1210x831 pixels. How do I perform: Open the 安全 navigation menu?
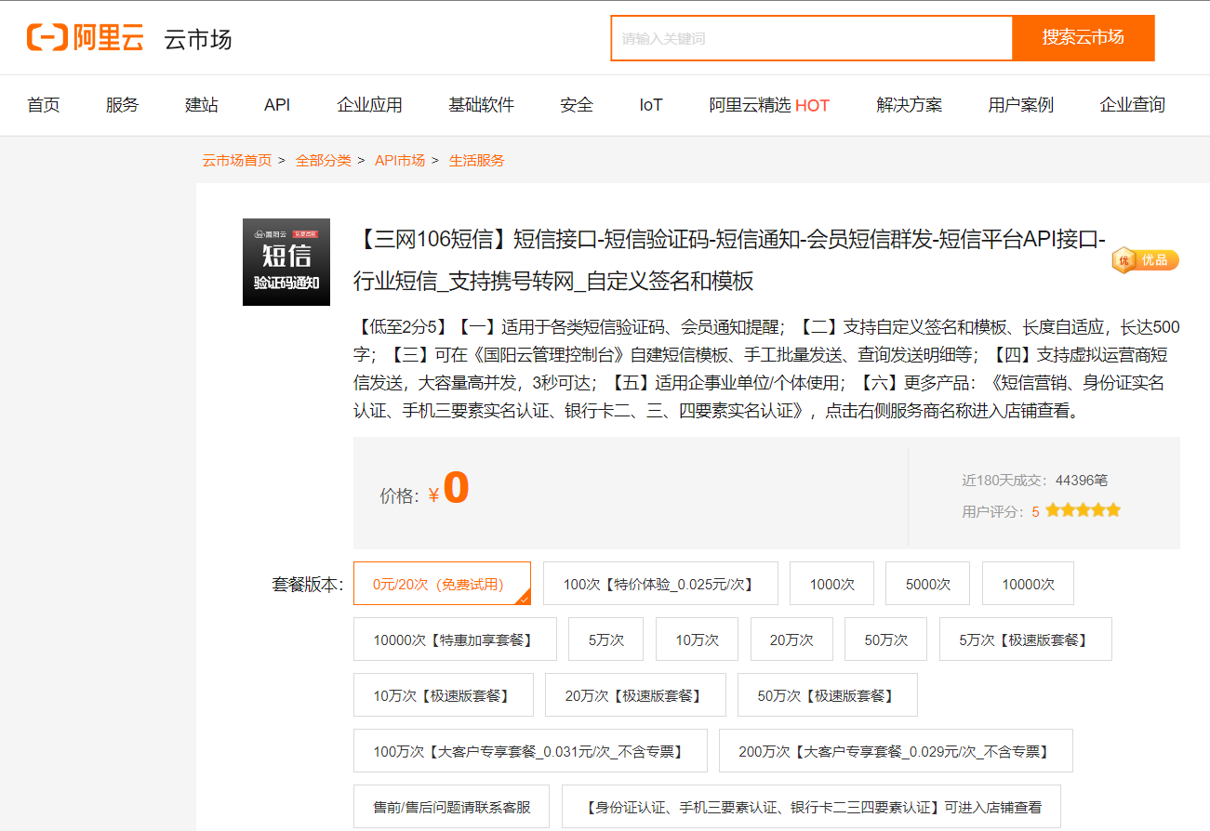click(577, 105)
